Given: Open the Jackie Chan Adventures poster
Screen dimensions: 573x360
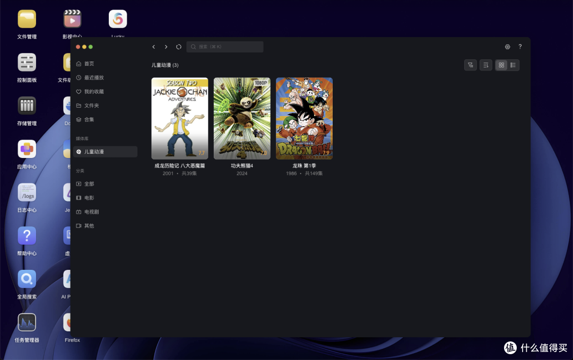Looking at the screenshot, I should click(180, 118).
